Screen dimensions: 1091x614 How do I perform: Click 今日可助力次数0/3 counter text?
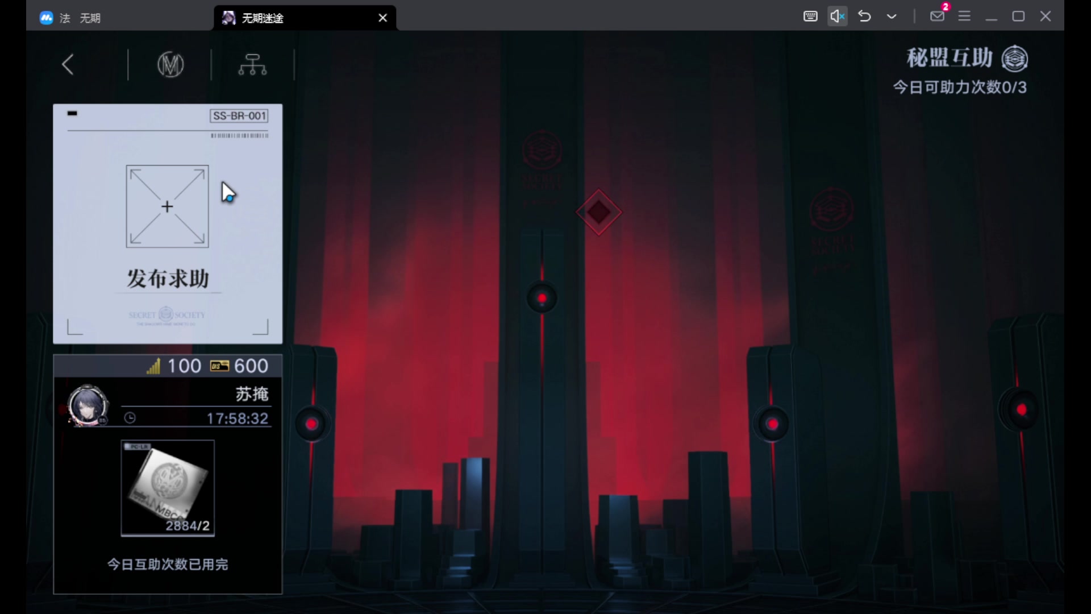[960, 87]
